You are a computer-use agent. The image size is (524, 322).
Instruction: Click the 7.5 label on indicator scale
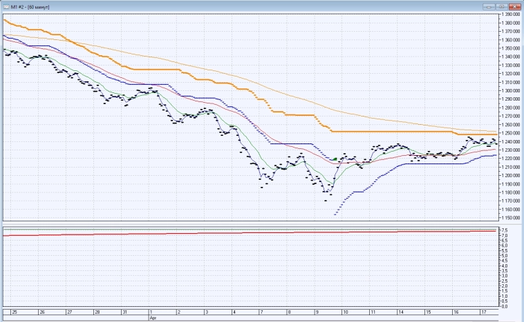[504, 230]
